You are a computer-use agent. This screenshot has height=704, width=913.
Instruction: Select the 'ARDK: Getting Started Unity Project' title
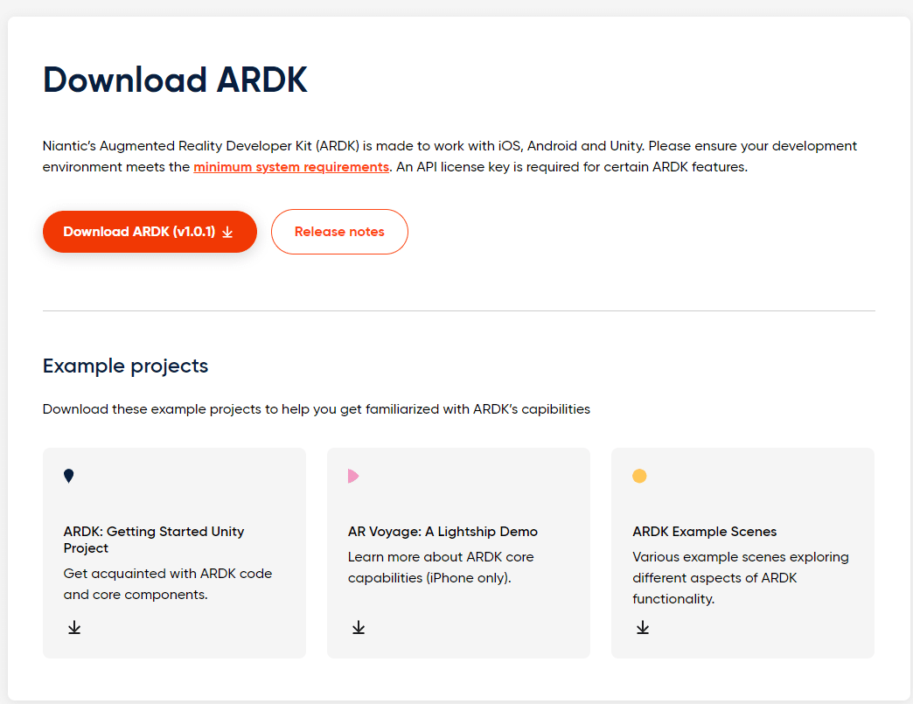[x=154, y=540]
